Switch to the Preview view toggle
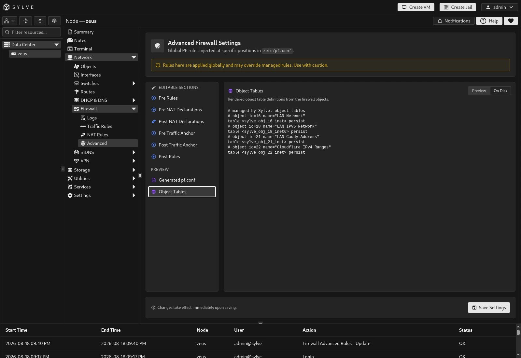Screen dimensions: 521x358 (479, 91)
